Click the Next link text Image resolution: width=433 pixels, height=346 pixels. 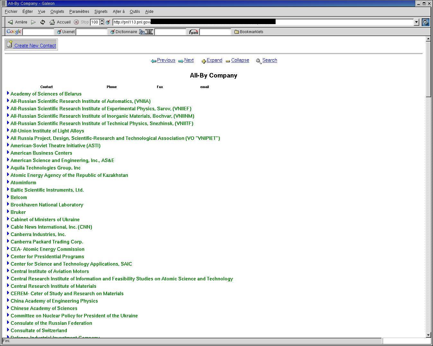click(x=189, y=60)
